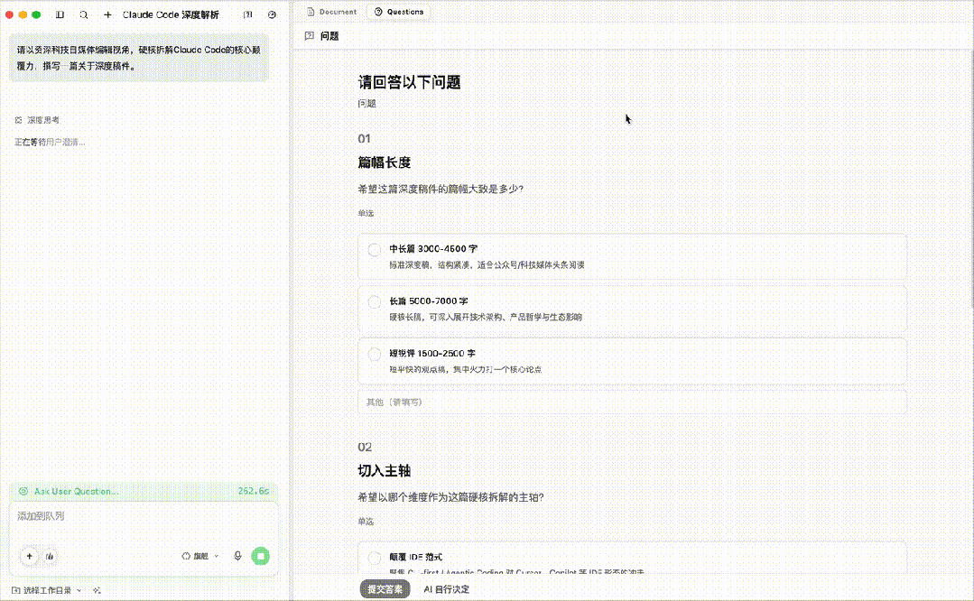Click the Claude Code 深度解析 title
This screenshot has height=601, width=974.
click(171, 14)
